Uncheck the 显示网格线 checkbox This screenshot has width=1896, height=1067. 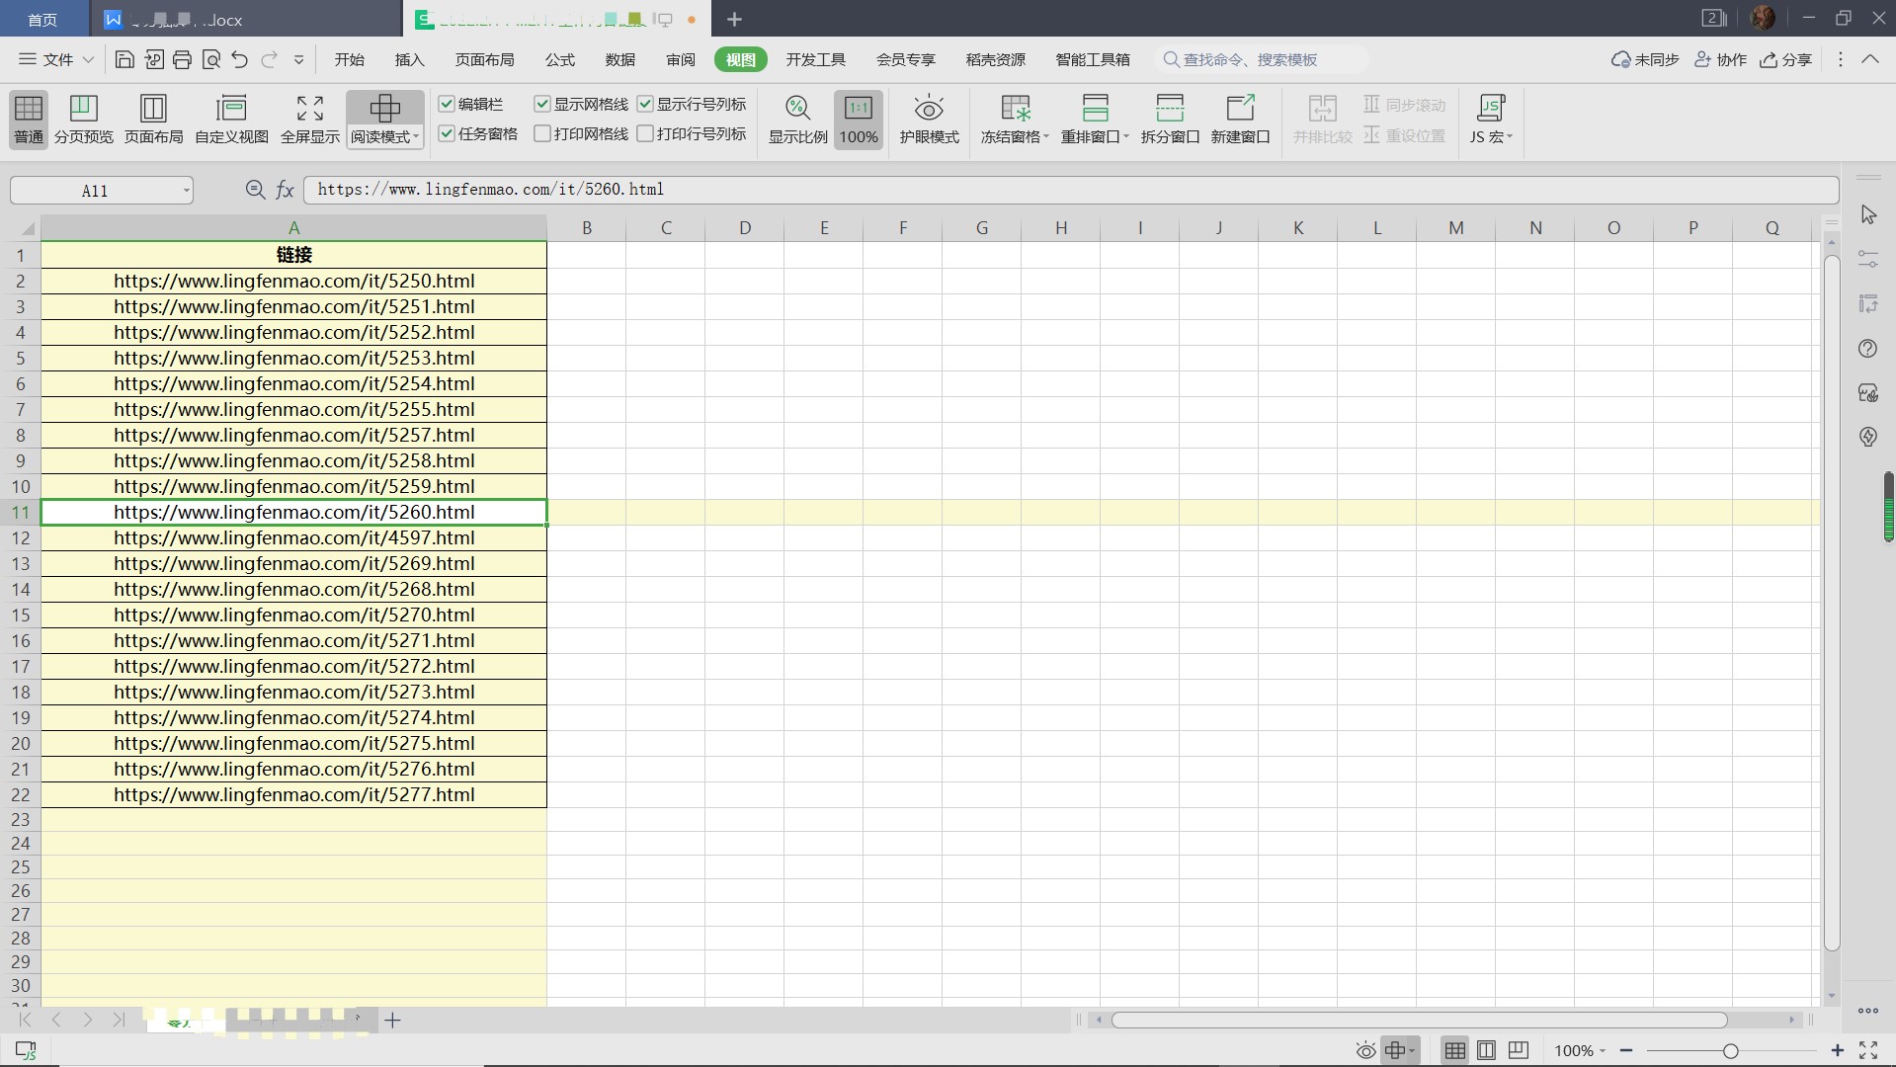pyautogui.click(x=542, y=105)
